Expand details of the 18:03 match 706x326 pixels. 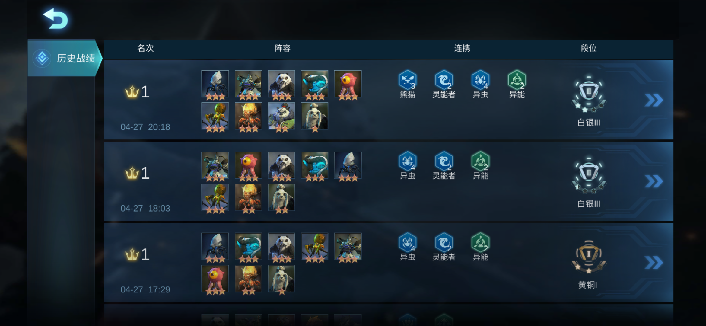(x=654, y=181)
